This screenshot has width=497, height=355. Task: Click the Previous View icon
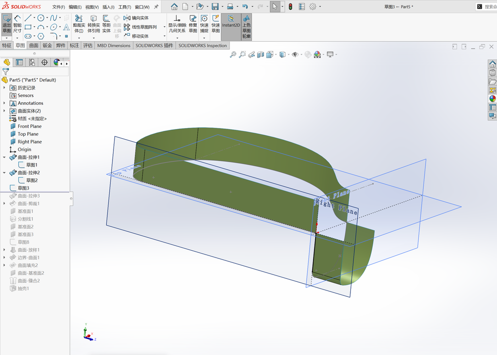point(251,54)
